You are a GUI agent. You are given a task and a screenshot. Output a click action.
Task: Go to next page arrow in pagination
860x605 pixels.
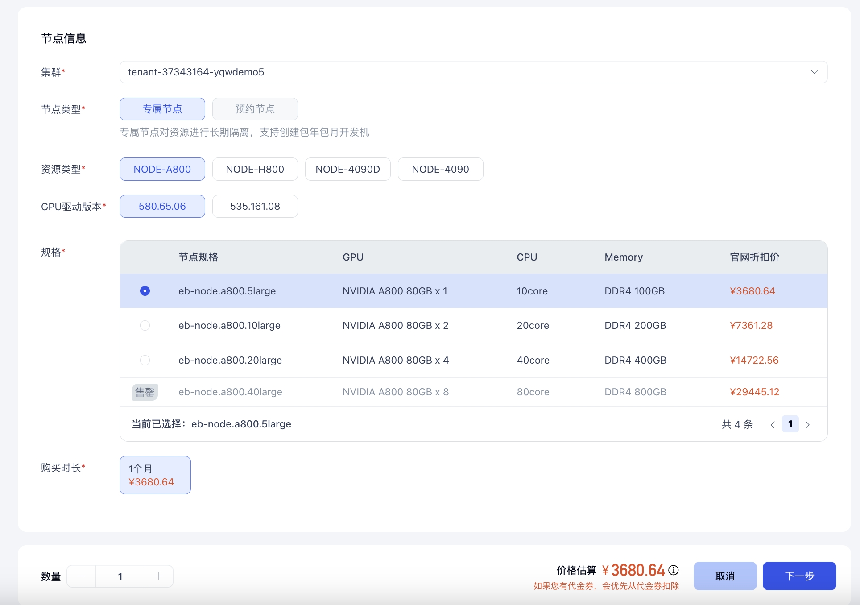(807, 425)
